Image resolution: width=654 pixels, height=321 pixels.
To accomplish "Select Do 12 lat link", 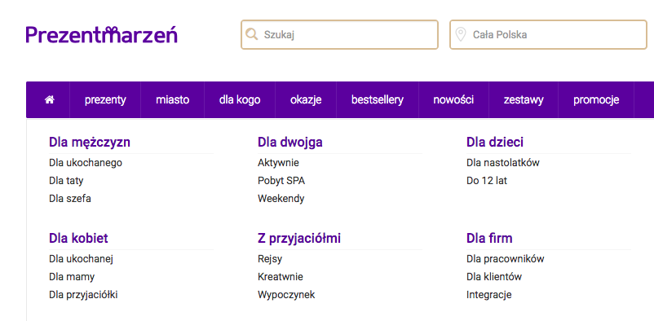I will [487, 181].
